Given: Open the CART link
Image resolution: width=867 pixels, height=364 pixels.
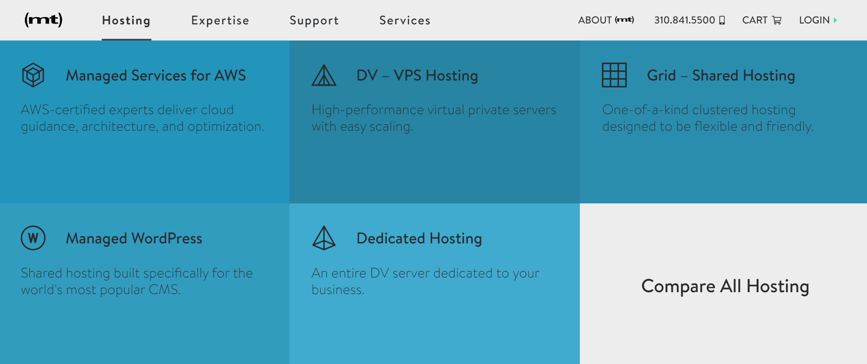Looking at the screenshot, I should pyautogui.click(x=755, y=20).
